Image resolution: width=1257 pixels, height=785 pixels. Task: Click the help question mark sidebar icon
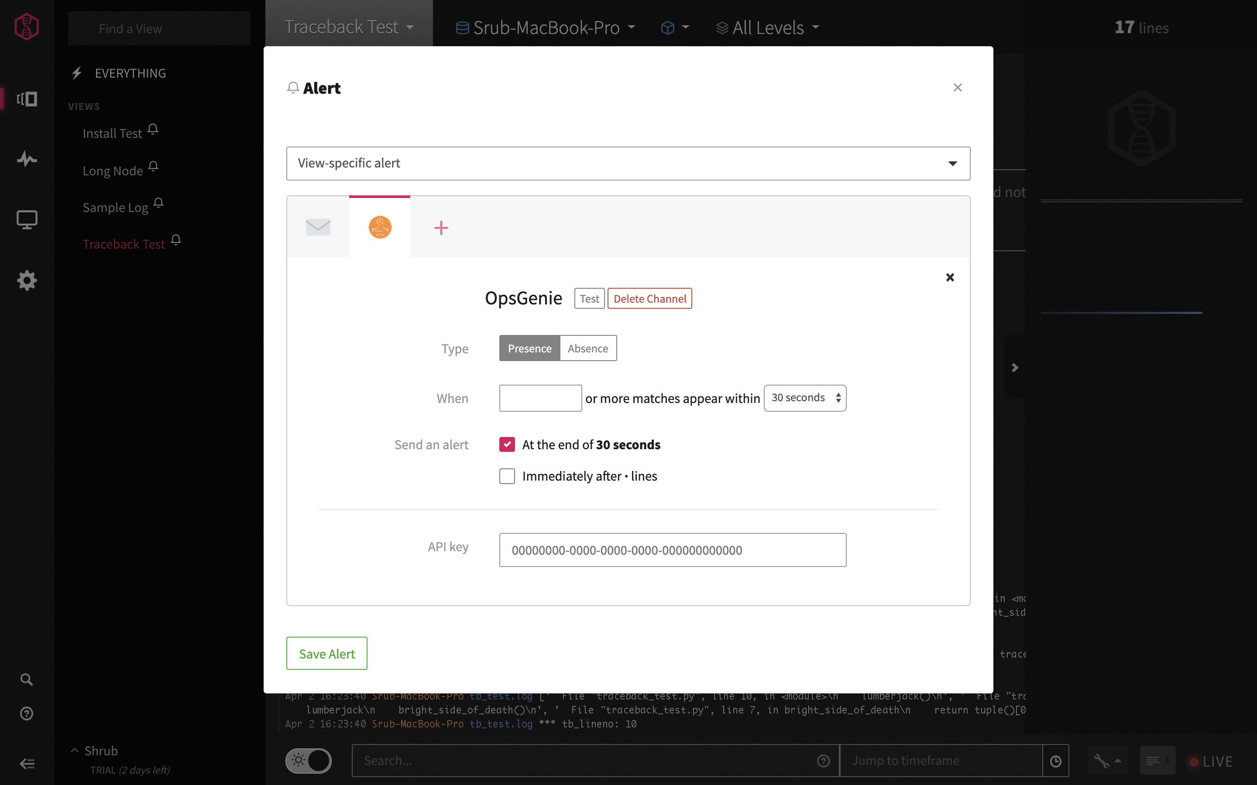tap(27, 713)
